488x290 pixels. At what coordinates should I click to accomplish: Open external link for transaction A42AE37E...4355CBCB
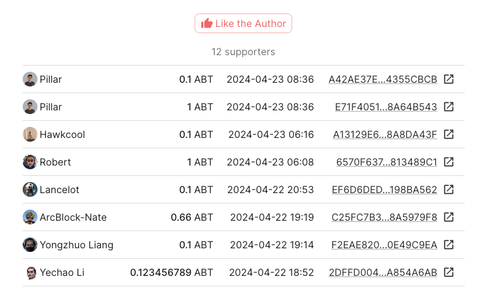pyautogui.click(x=449, y=79)
